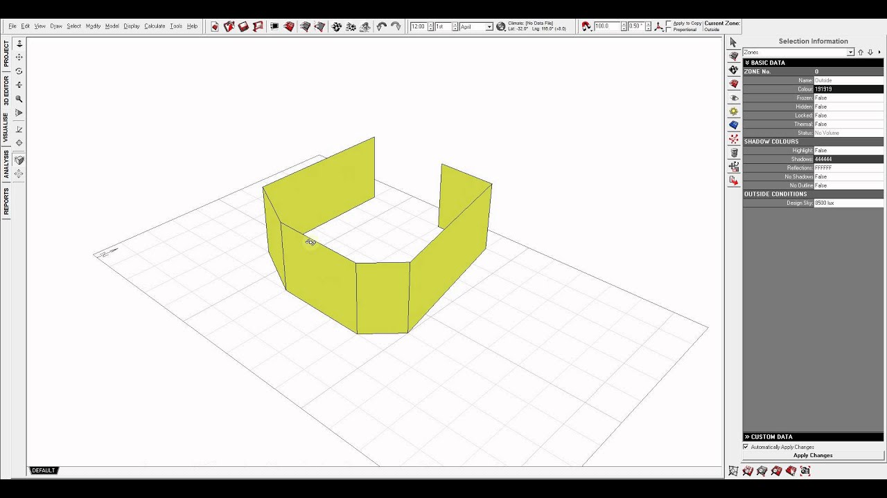Click the stepper arrows on the 12:00 time field
The image size is (887, 498).
pos(430,26)
